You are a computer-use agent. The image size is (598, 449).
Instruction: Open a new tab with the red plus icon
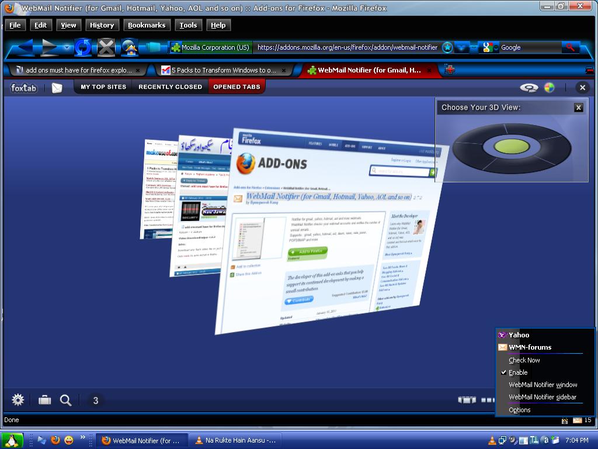click(450, 70)
